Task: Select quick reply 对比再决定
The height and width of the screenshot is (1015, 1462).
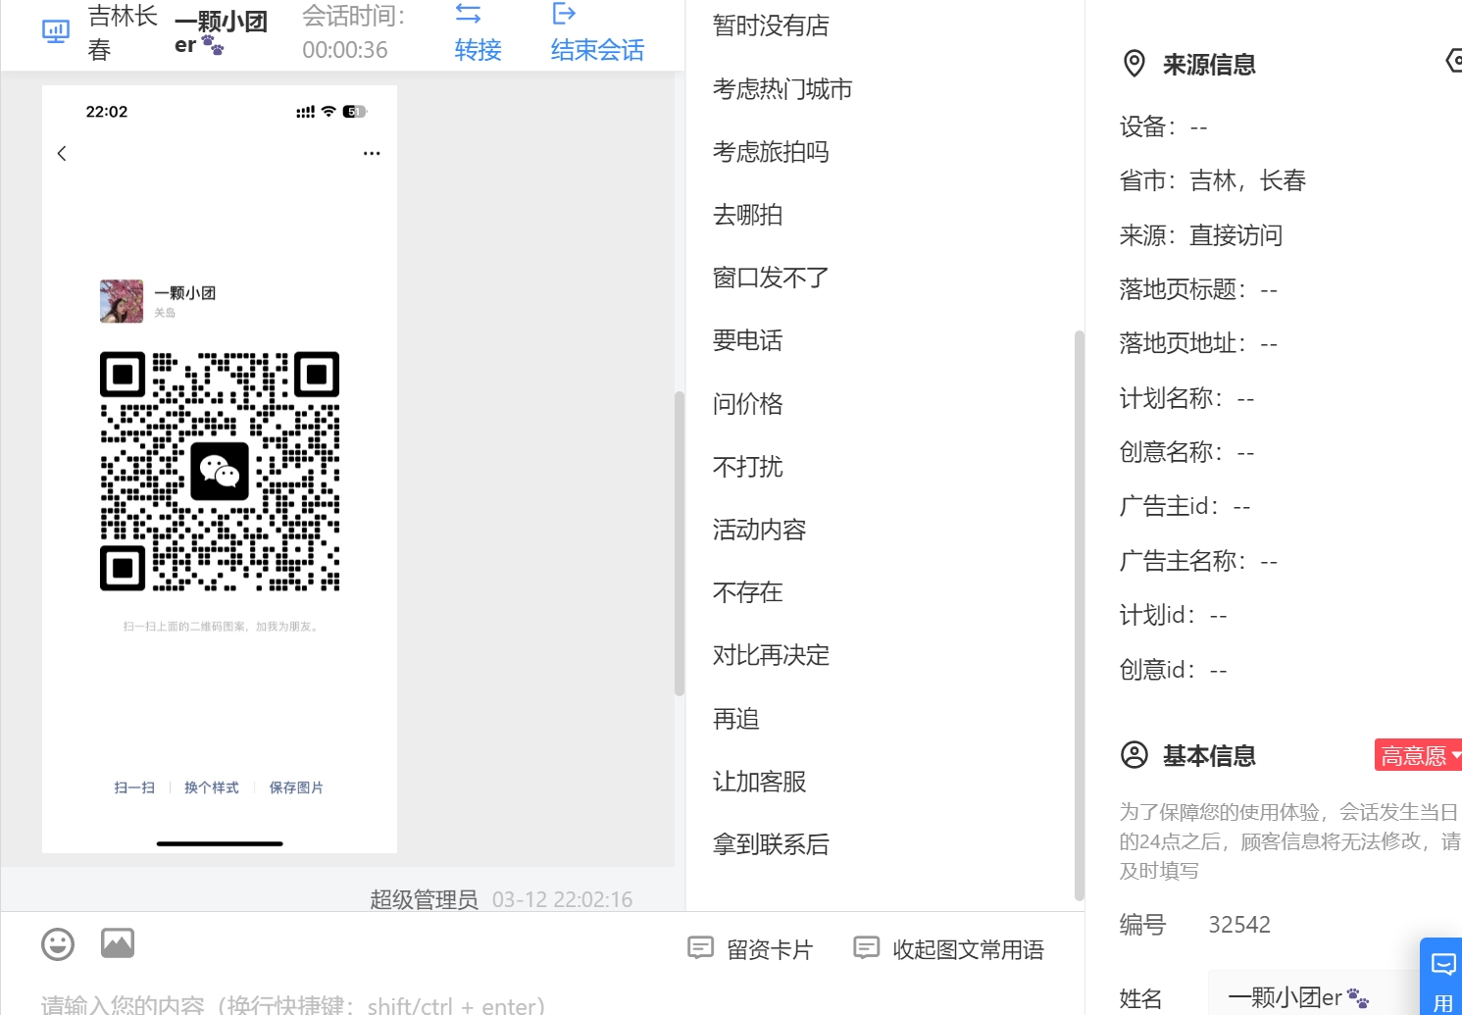Action: click(x=771, y=655)
